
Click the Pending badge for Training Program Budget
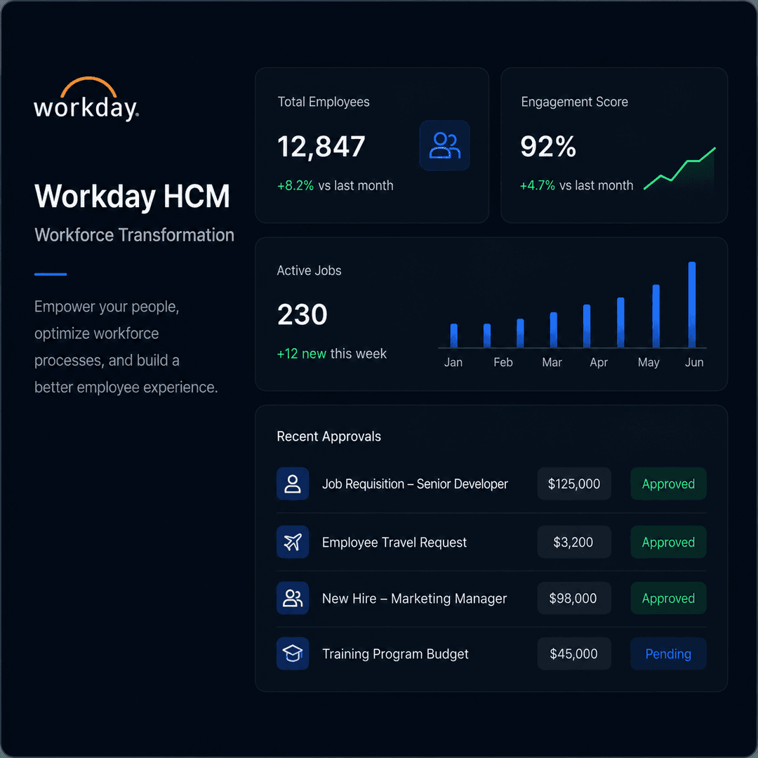pos(668,653)
